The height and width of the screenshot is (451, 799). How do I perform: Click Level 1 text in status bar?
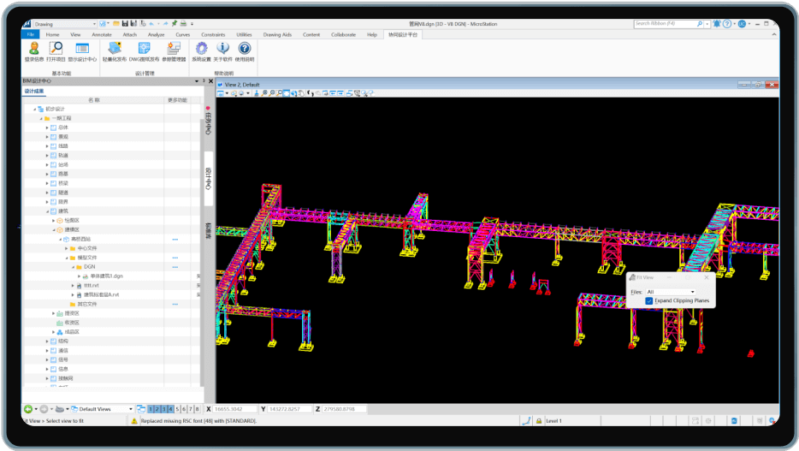tap(553, 421)
